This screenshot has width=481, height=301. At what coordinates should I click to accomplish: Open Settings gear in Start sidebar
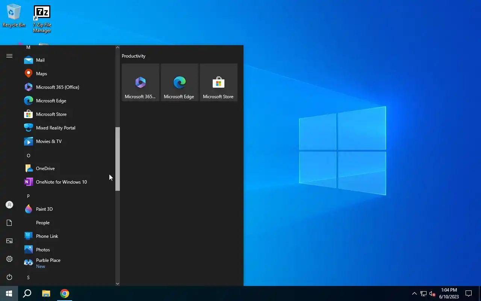9,259
